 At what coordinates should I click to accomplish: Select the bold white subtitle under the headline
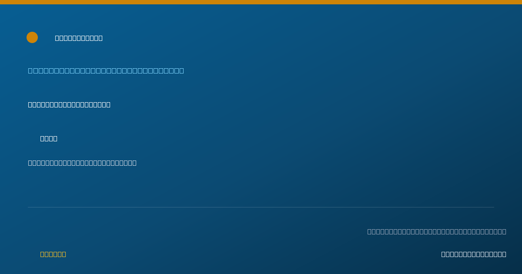tap(69, 104)
